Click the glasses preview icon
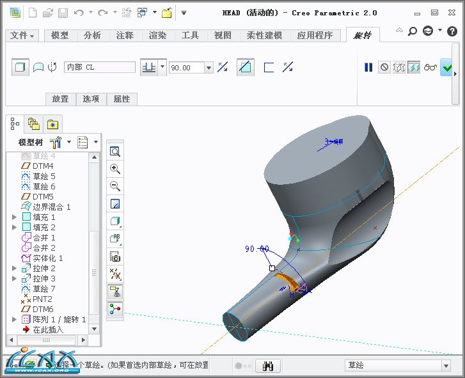This screenshot has height=378, width=465. coord(430,67)
